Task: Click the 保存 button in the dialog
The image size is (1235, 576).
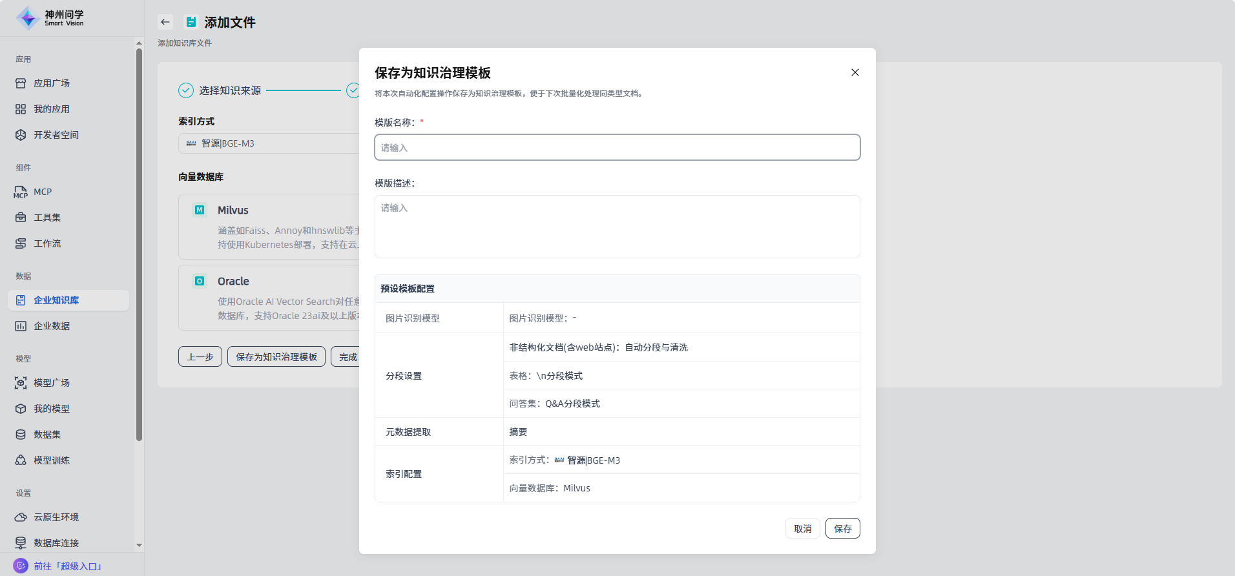Action: pyautogui.click(x=842, y=528)
